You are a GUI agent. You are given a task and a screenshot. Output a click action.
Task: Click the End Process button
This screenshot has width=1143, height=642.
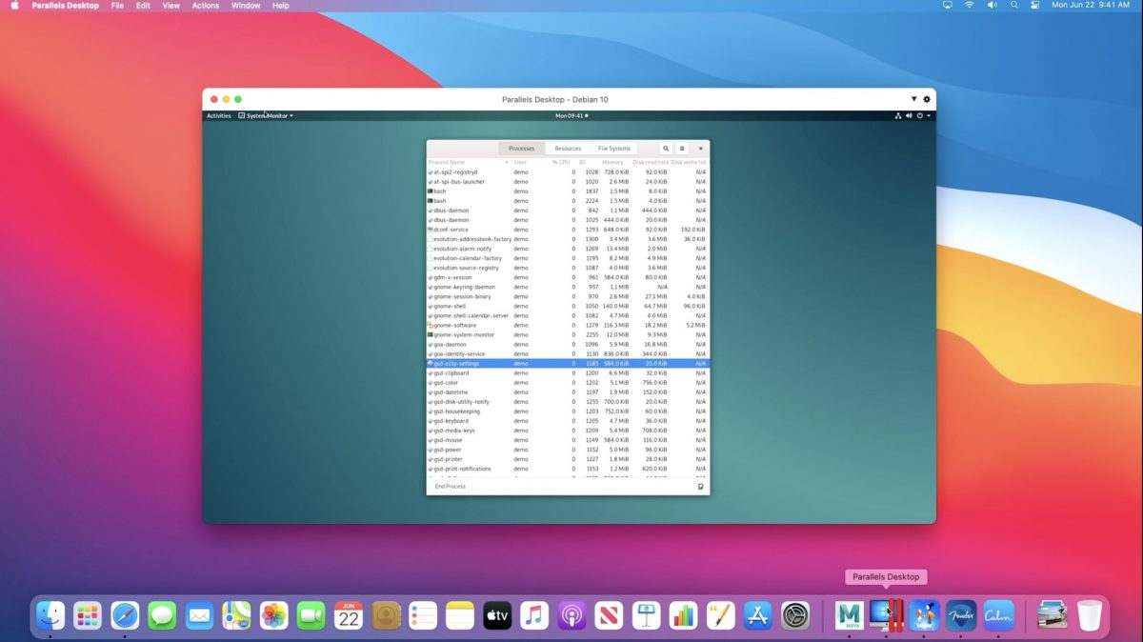click(x=450, y=487)
